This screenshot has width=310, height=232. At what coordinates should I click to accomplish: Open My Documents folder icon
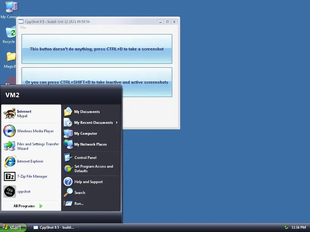point(68,112)
